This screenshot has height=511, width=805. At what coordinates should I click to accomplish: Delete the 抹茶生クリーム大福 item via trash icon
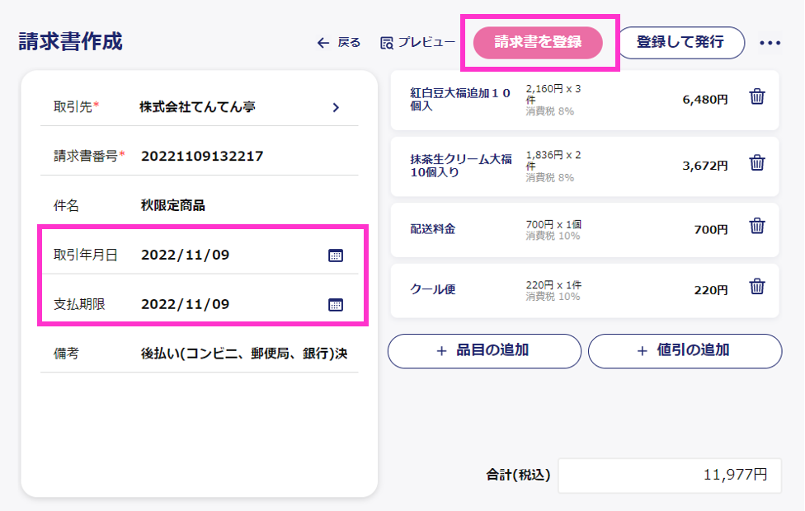click(x=756, y=162)
